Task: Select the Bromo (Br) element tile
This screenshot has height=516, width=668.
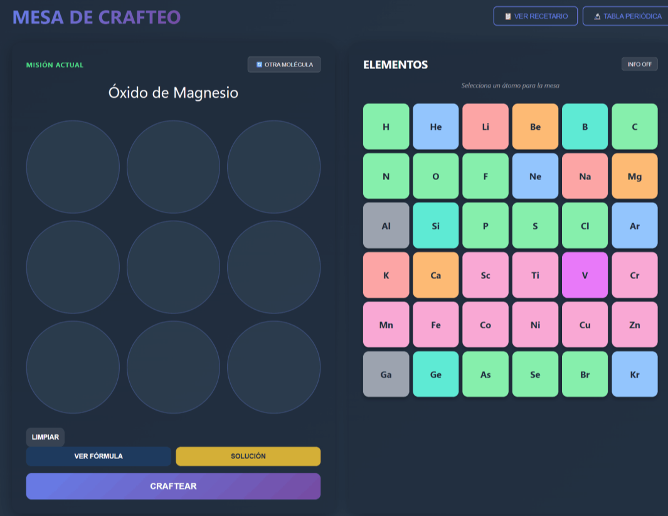Action: (585, 374)
